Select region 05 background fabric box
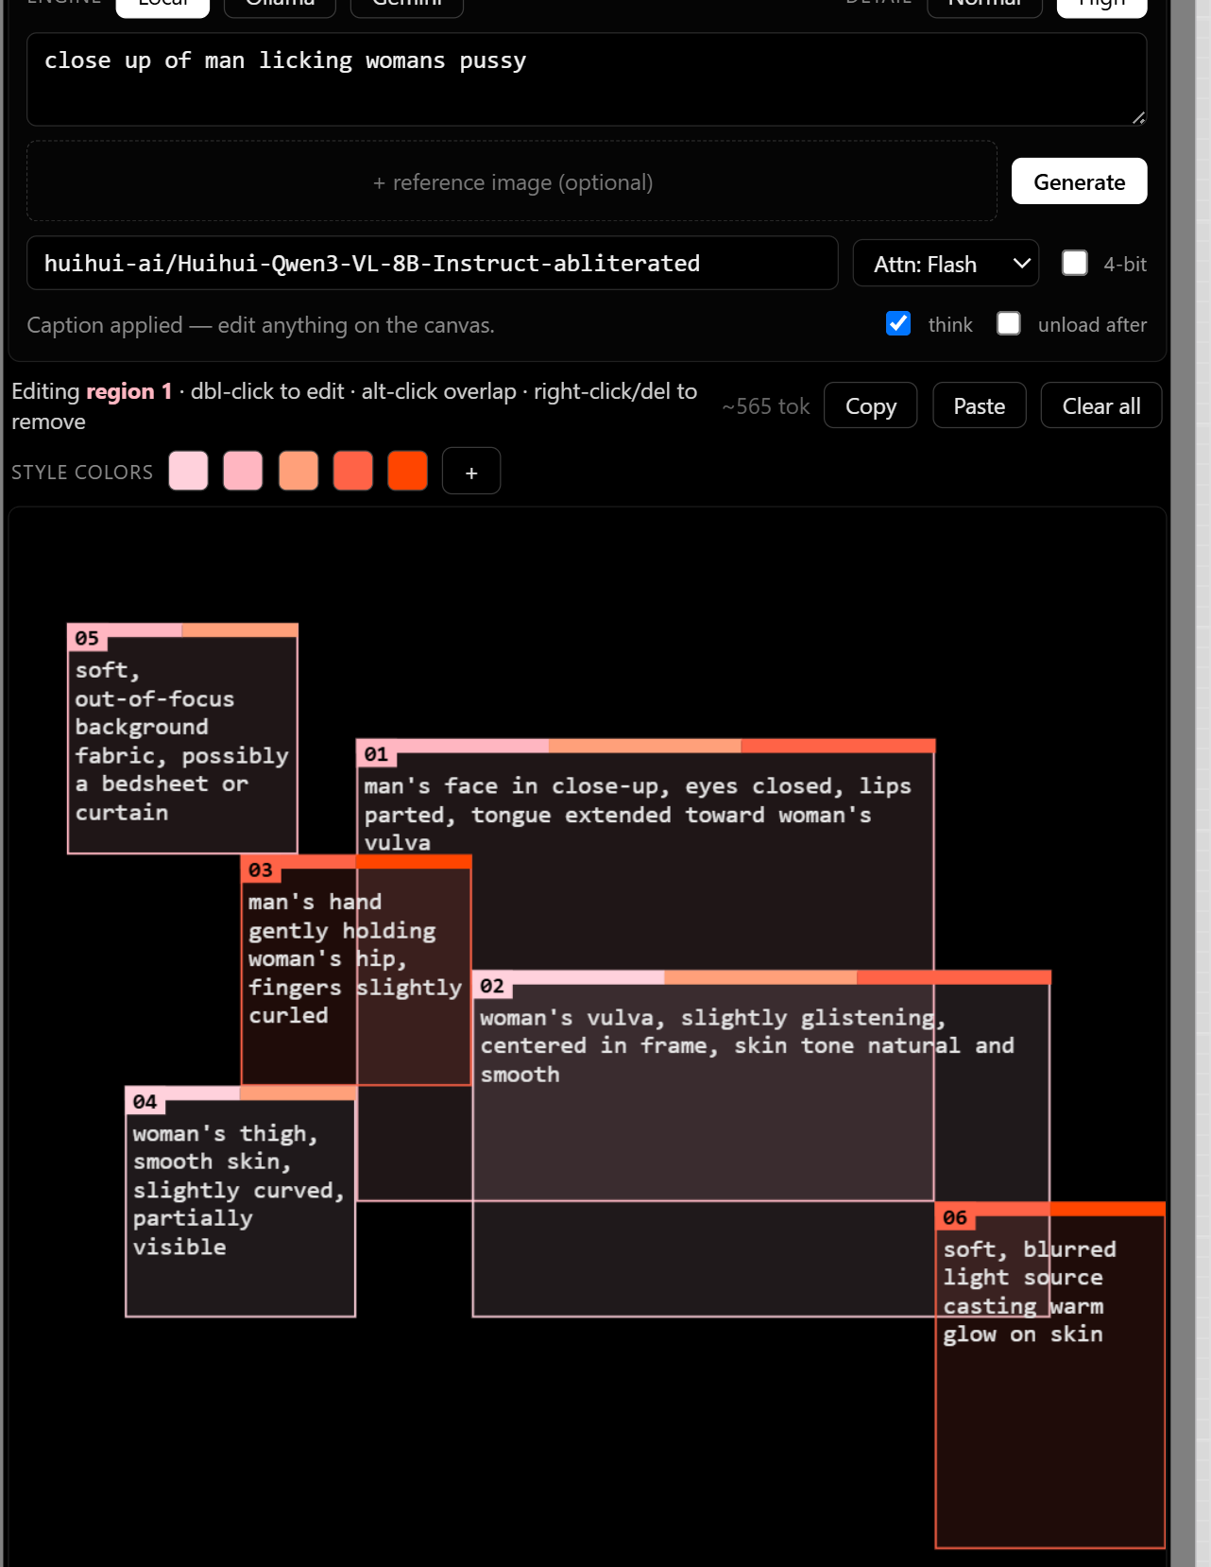The image size is (1211, 1567). [182, 739]
